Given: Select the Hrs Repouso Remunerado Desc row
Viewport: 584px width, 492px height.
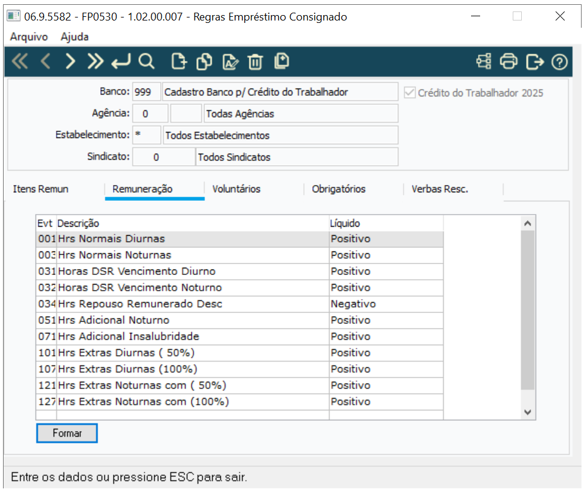Looking at the screenshot, I should [x=140, y=304].
